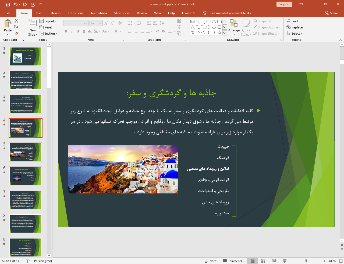The image size is (344, 264).
Task: Click the zoom slider handle
Action: pos(306,261)
